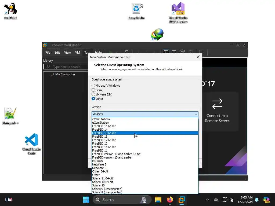Click the full screen mode toolbar icon
This screenshot has width=275, height=206.
[x=182, y=52]
